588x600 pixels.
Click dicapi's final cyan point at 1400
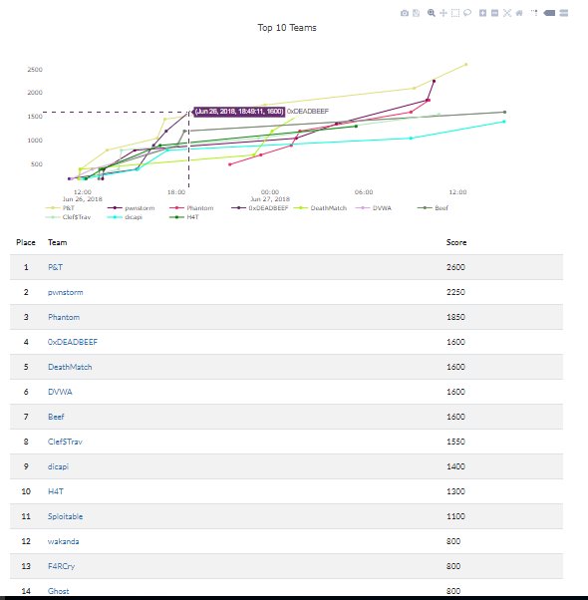pos(504,122)
